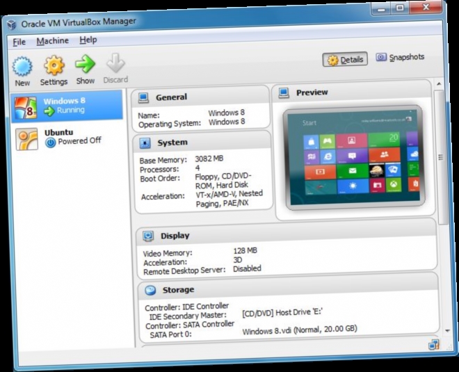Click the Ubuntu VM icon
The height and width of the screenshot is (372, 459).
click(26, 139)
